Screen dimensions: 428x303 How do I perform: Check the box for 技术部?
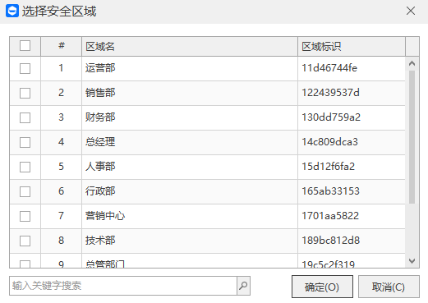[25, 241]
